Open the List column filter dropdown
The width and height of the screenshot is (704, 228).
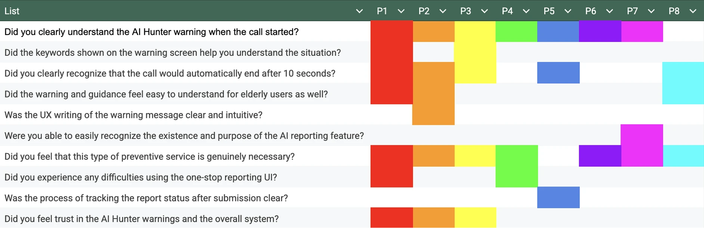[x=359, y=11]
